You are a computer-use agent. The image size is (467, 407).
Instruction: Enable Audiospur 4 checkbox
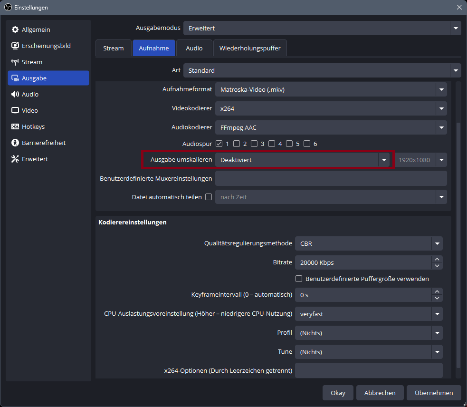click(272, 144)
